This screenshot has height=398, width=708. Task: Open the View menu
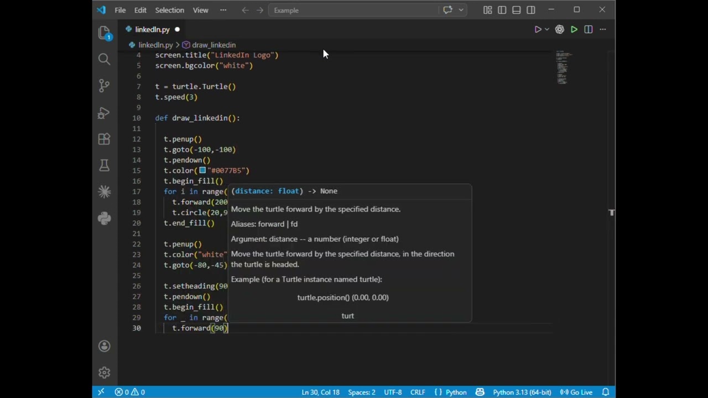tap(200, 10)
